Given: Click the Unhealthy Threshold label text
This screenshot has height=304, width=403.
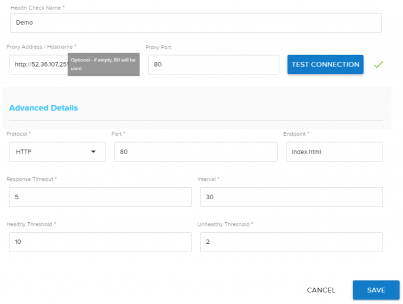Looking at the screenshot, I should (x=225, y=224).
